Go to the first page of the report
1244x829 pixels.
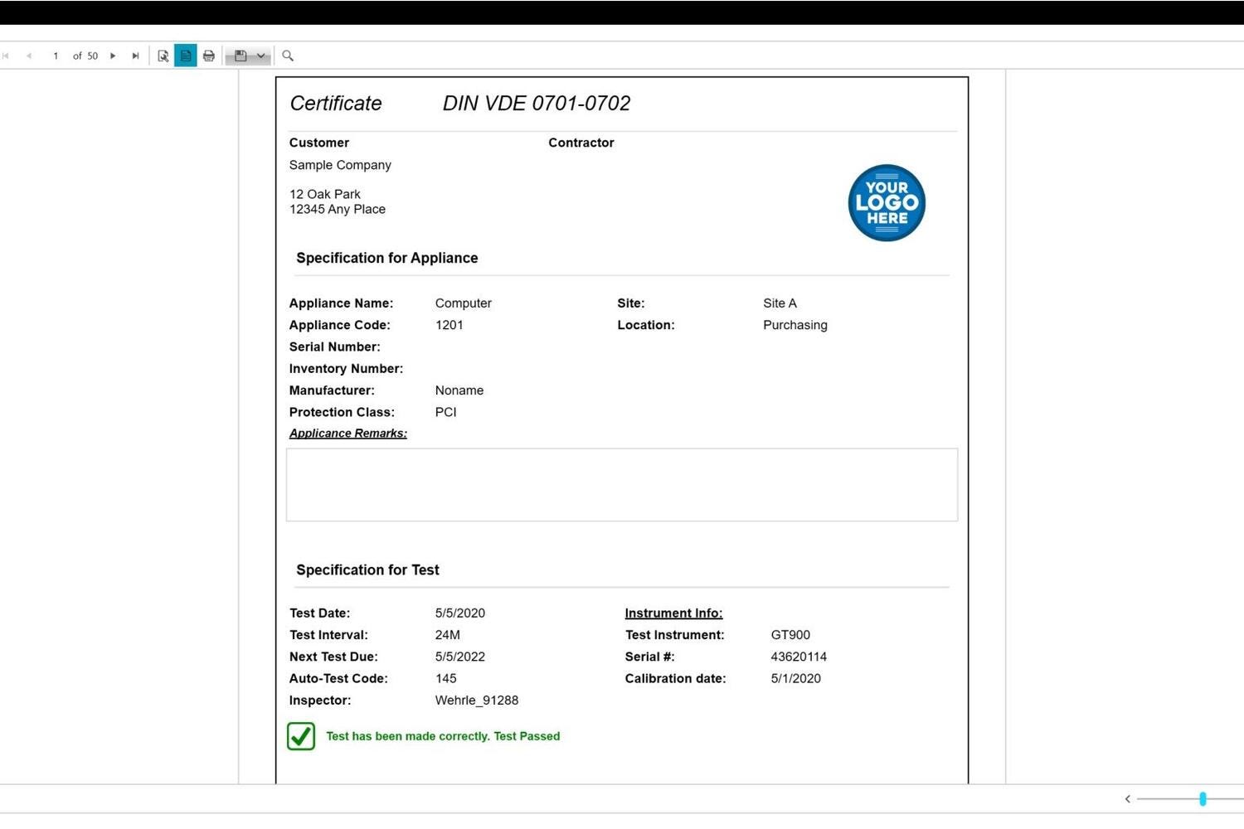click(7, 56)
